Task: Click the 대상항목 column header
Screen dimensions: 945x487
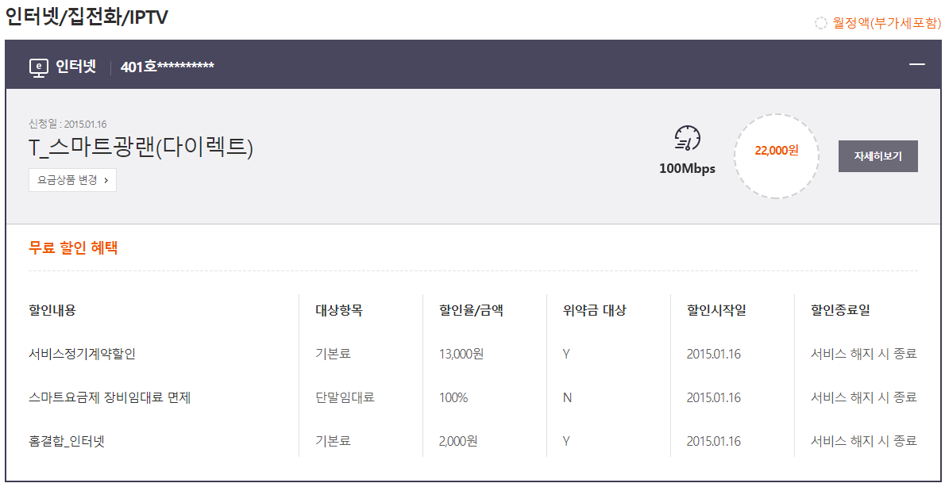Action: click(339, 310)
